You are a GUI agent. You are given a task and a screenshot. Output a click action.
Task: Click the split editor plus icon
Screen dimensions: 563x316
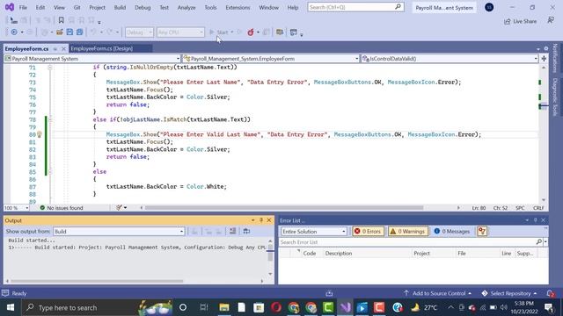(x=544, y=59)
